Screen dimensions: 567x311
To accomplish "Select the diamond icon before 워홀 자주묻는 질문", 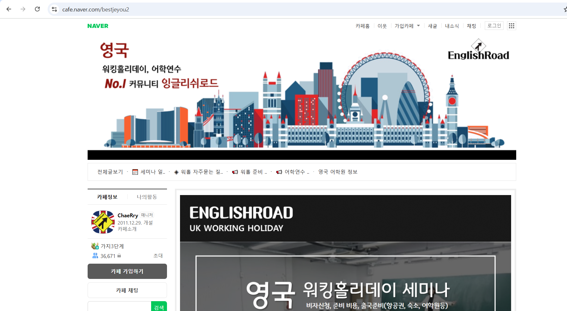I will tap(176, 172).
